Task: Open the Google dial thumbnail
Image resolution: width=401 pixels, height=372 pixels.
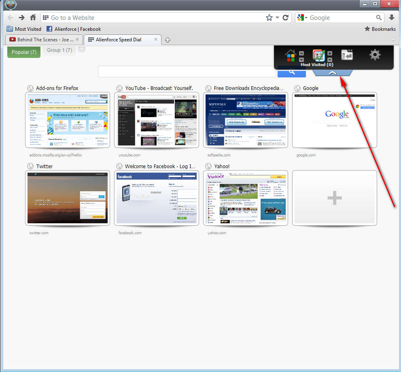Action: (x=335, y=120)
